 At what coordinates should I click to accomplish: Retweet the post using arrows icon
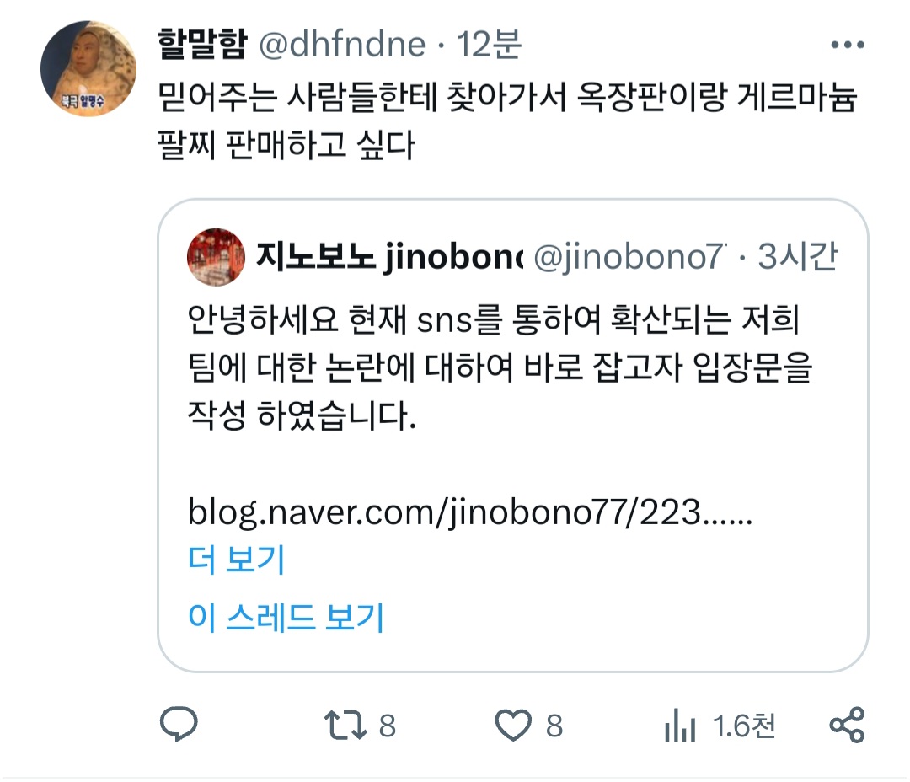click(345, 725)
